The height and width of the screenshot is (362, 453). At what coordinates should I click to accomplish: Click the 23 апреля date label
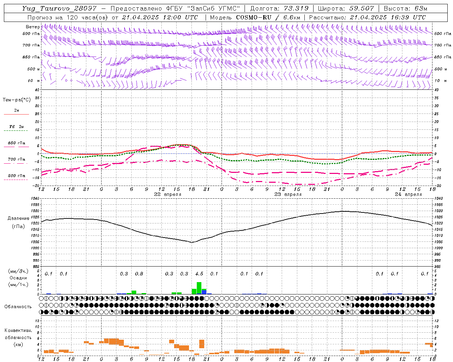pos(288,194)
